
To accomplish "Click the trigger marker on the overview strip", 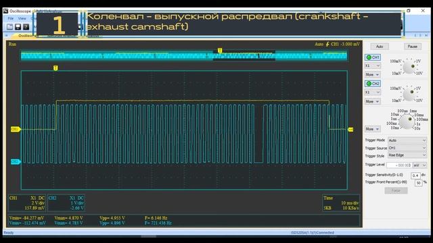I will (x=220, y=51).
